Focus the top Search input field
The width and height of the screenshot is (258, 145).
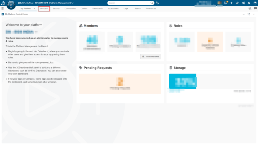click(129, 3)
